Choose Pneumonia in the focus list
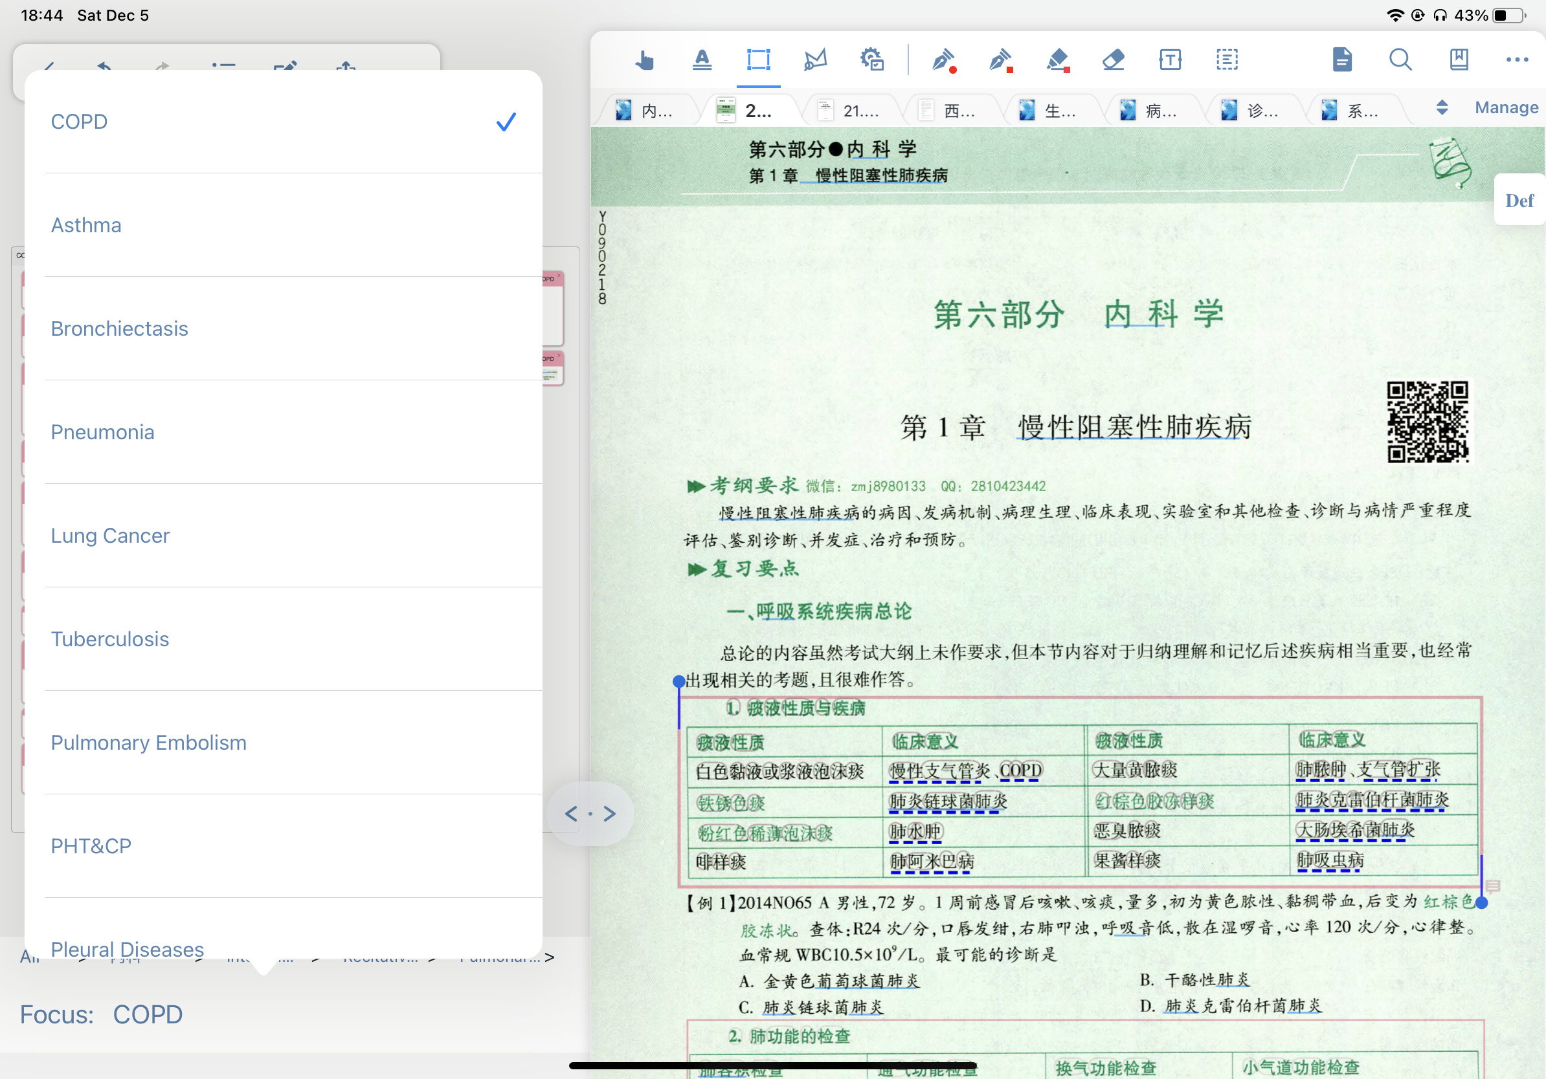1546x1079 pixels. (x=284, y=433)
